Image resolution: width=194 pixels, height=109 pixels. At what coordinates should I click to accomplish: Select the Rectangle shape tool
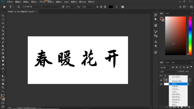point(3,80)
